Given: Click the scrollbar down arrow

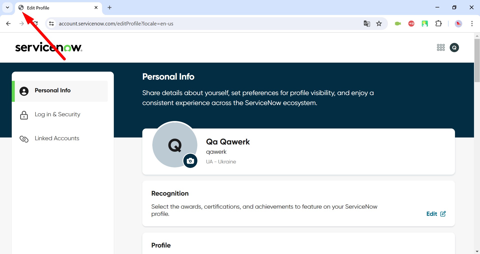Looking at the screenshot, I should tap(477, 251).
